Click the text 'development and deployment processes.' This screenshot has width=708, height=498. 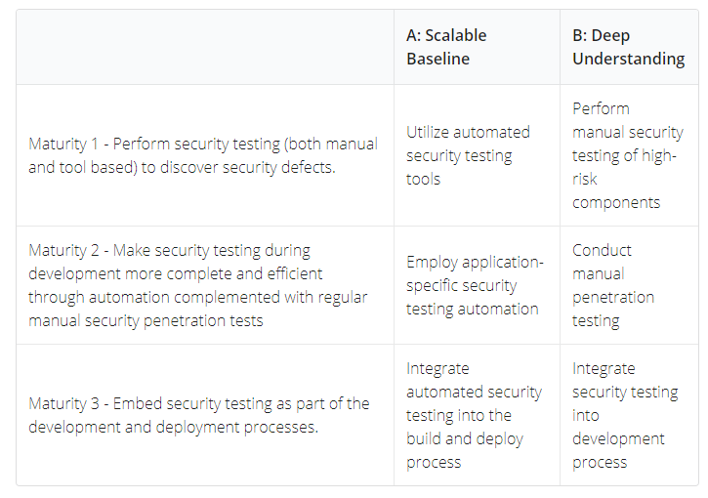174,428
